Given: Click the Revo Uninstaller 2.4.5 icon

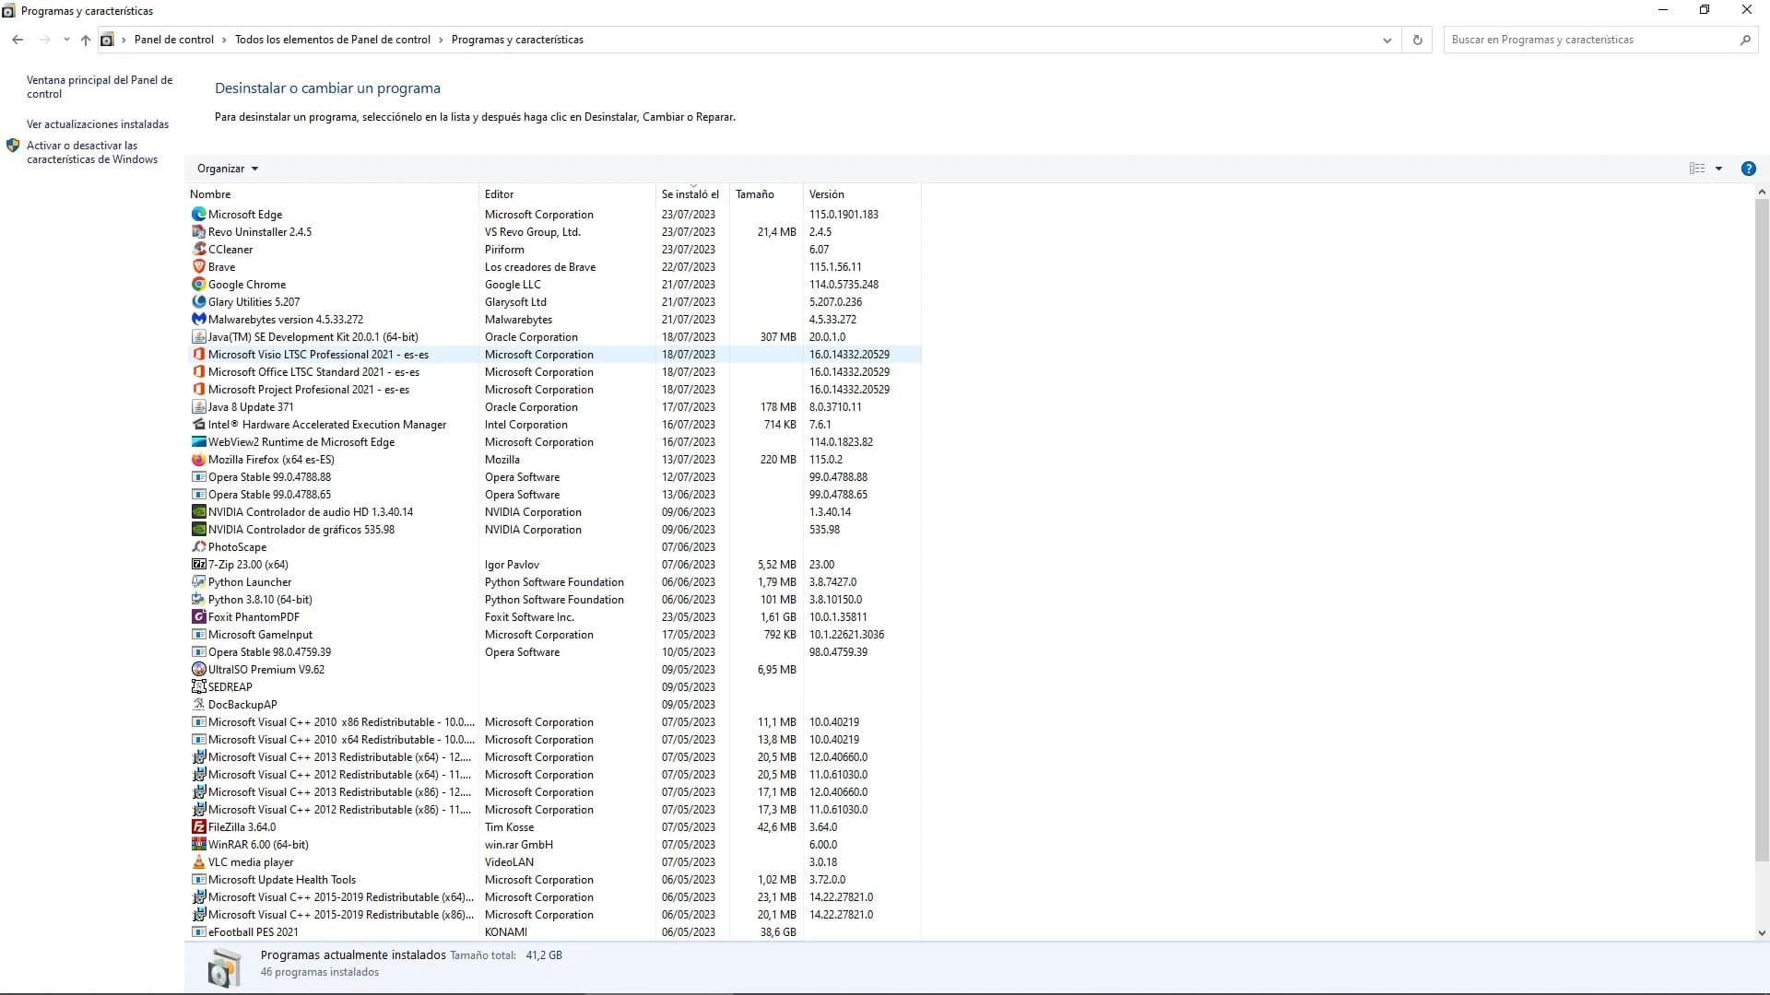Looking at the screenshot, I should tap(198, 231).
